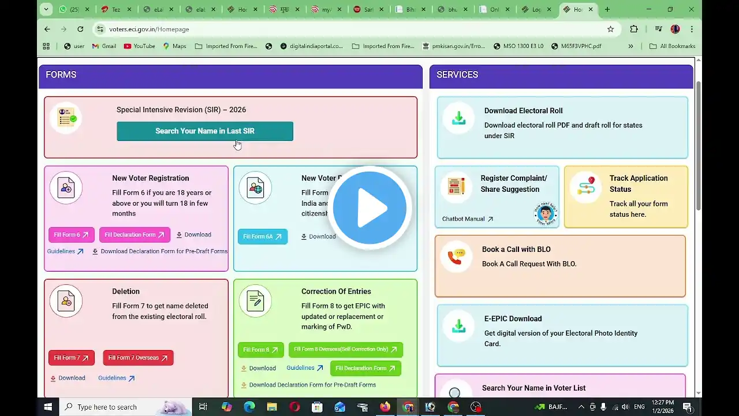
Task: Open the Maps bookmark
Action: (174, 46)
